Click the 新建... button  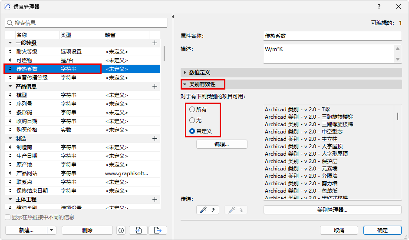(26, 230)
